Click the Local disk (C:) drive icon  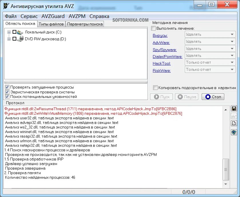point(20,32)
